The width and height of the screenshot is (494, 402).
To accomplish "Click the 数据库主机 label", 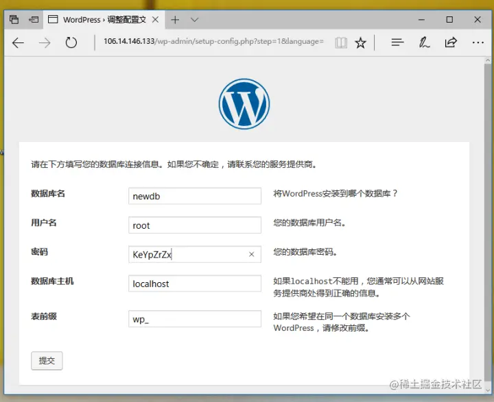I will coord(52,281).
